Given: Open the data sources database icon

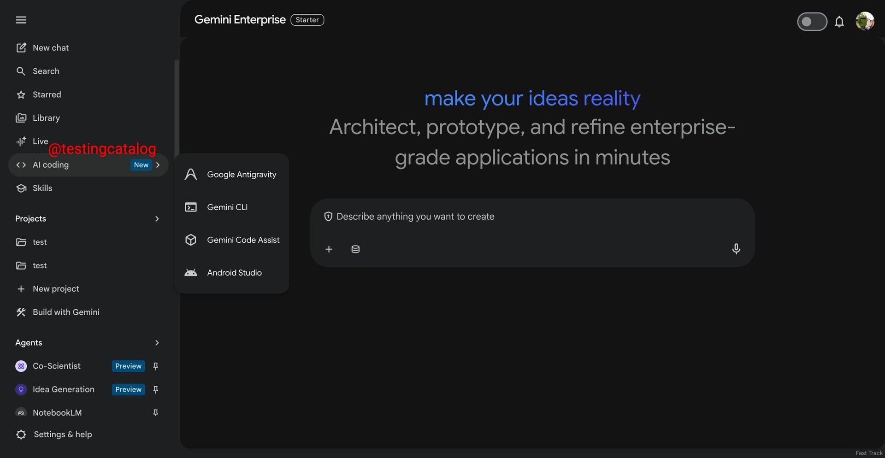Looking at the screenshot, I should click(355, 249).
